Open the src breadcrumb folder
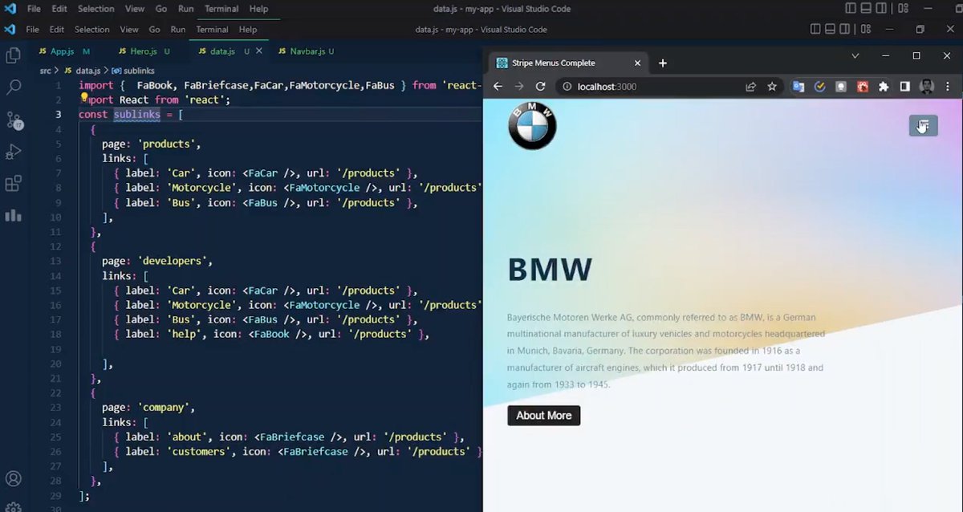Screen dimensions: 963x512 (46, 71)
